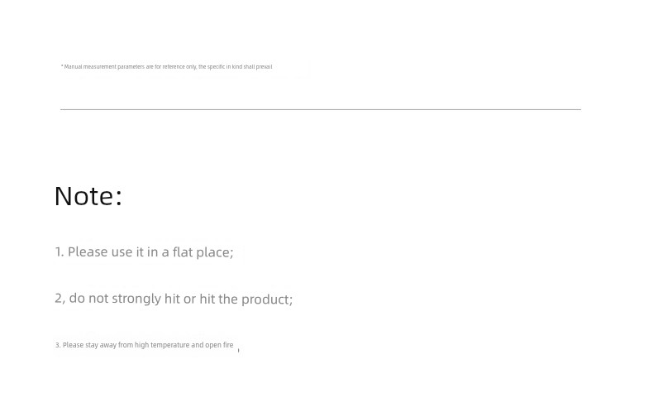Image resolution: width=653 pixels, height=412 pixels.
Task: Click the word "product" in note two
Action: click(x=266, y=299)
